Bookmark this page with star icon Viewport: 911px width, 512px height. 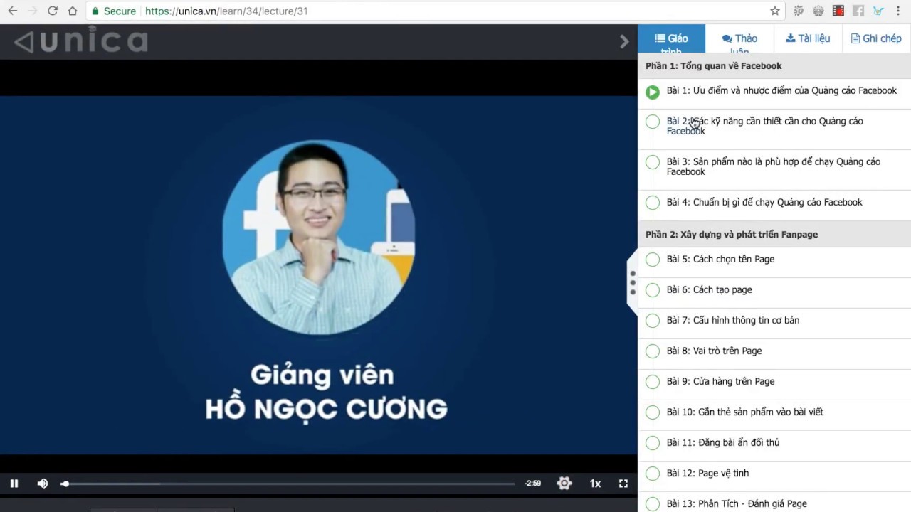pos(775,11)
